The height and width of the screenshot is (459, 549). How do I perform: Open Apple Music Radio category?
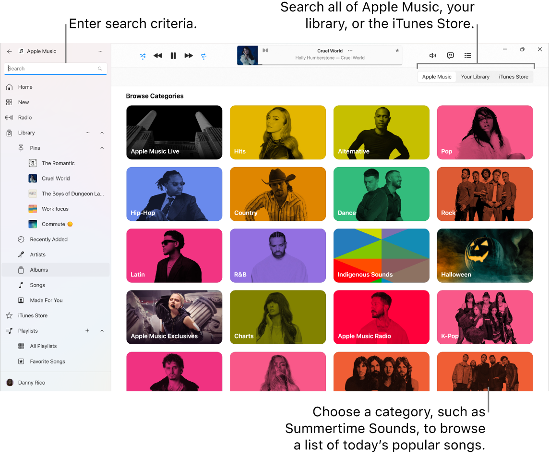[382, 317]
